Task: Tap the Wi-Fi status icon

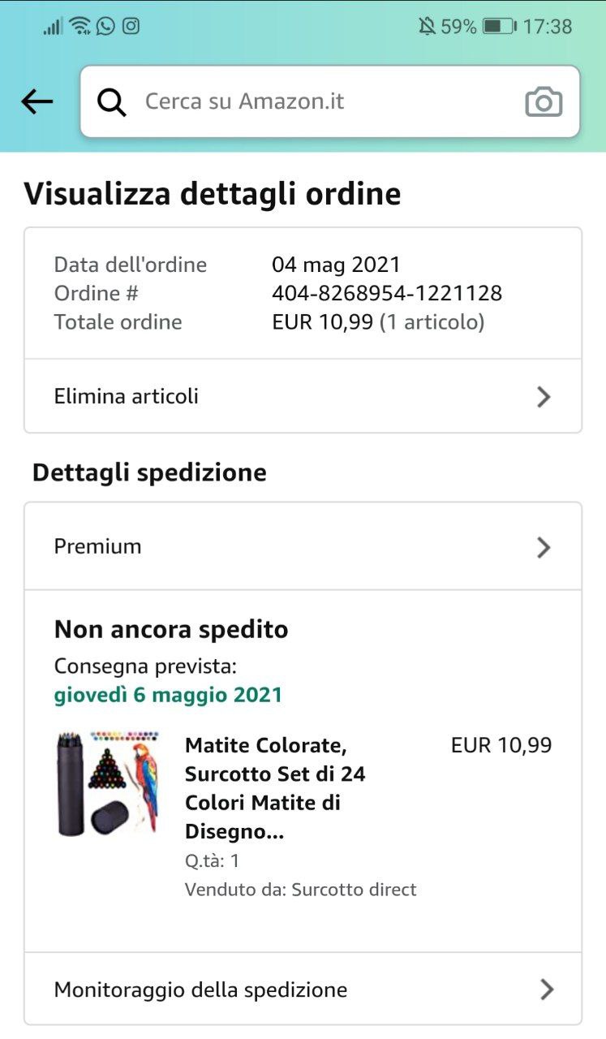Action: tap(80, 26)
